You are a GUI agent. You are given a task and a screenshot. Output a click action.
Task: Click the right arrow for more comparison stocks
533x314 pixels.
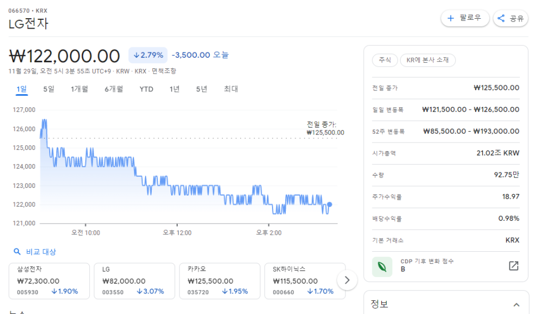[x=347, y=280]
